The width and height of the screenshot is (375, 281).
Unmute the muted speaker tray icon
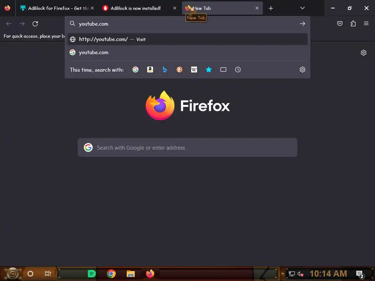point(300,274)
